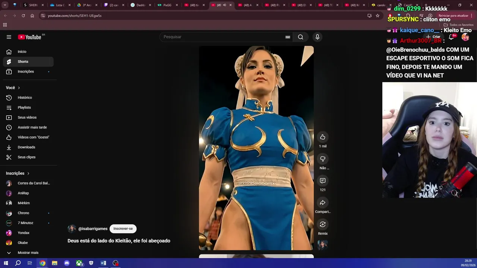Open Todos os favoritos folder
Screen dimensions: 477x268
(x=458, y=25)
